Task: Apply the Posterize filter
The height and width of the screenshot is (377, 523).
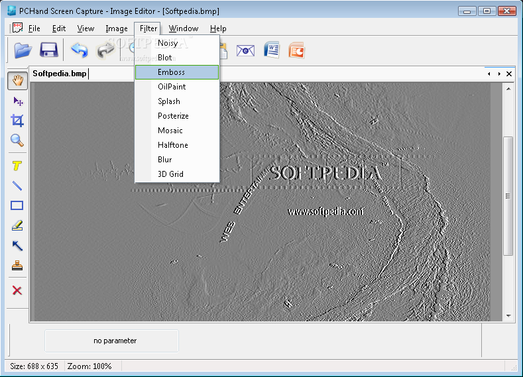Action: pyautogui.click(x=177, y=116)
